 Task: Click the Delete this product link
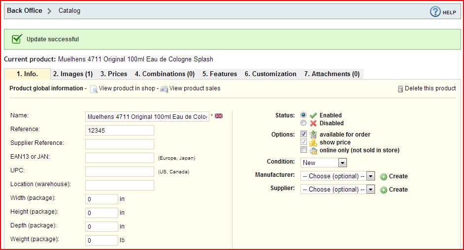pyautogui.click(x=431, y=88)
